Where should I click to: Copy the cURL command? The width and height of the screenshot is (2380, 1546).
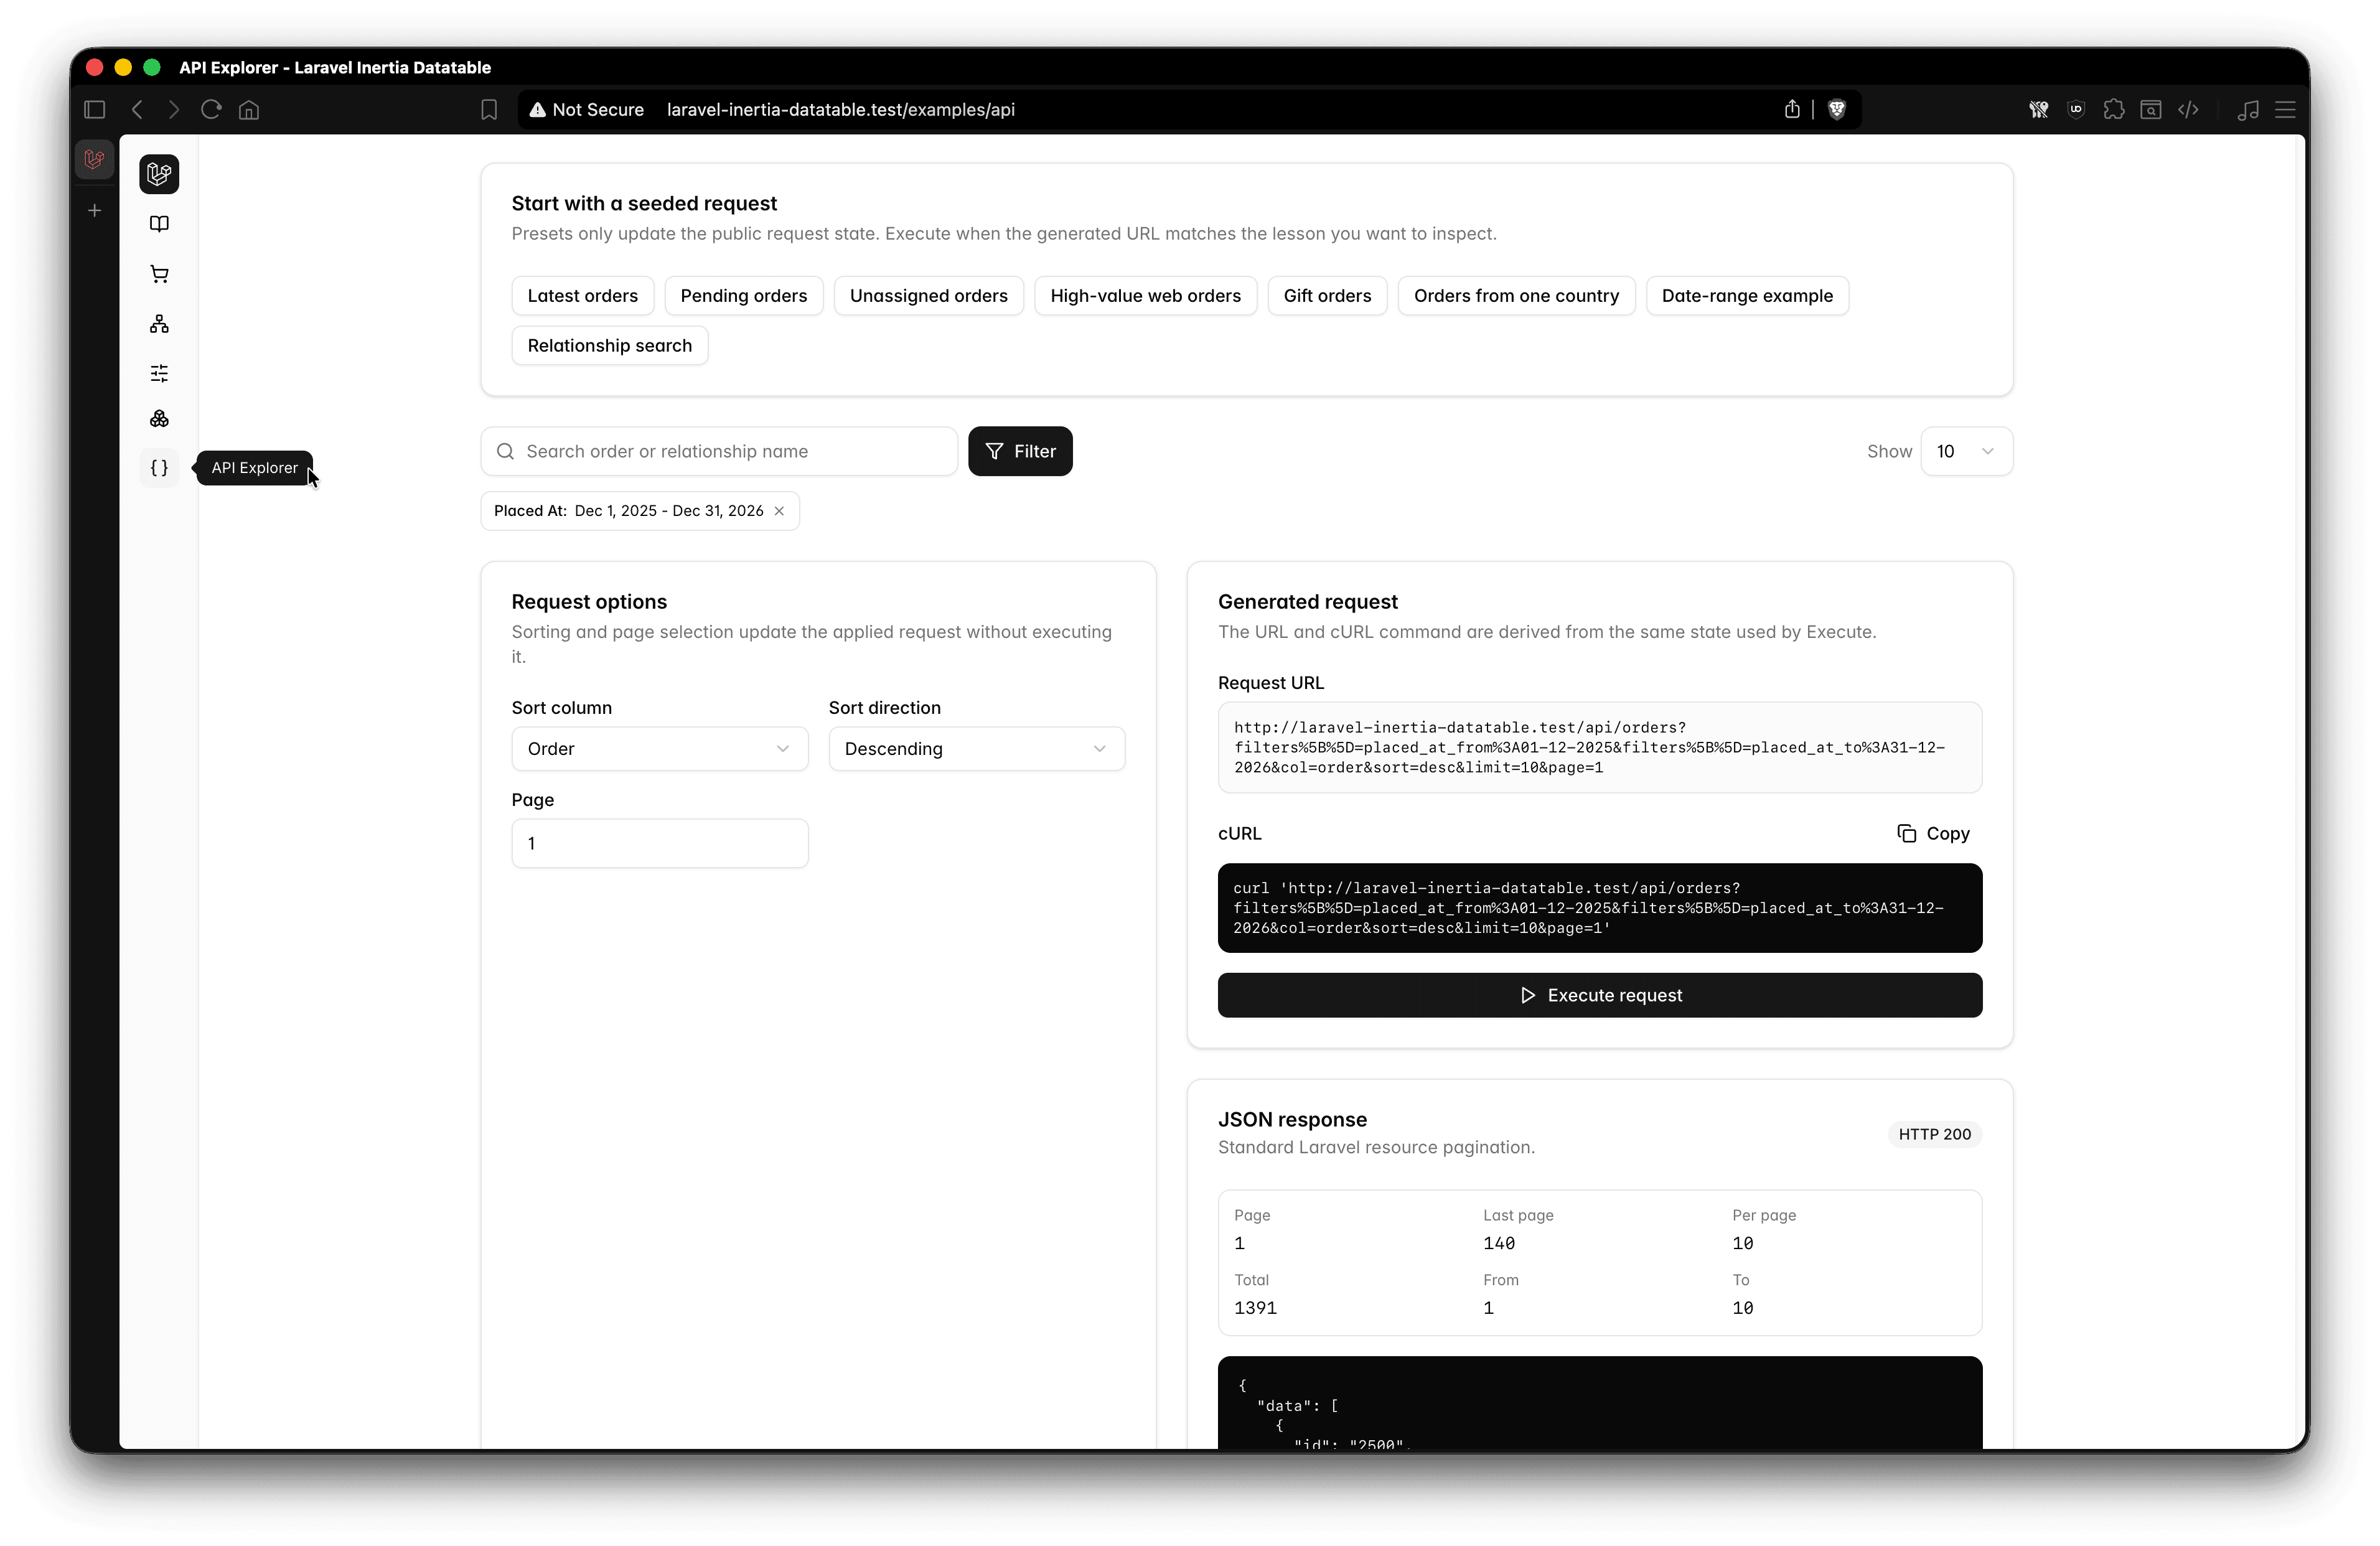[1933, 833]
